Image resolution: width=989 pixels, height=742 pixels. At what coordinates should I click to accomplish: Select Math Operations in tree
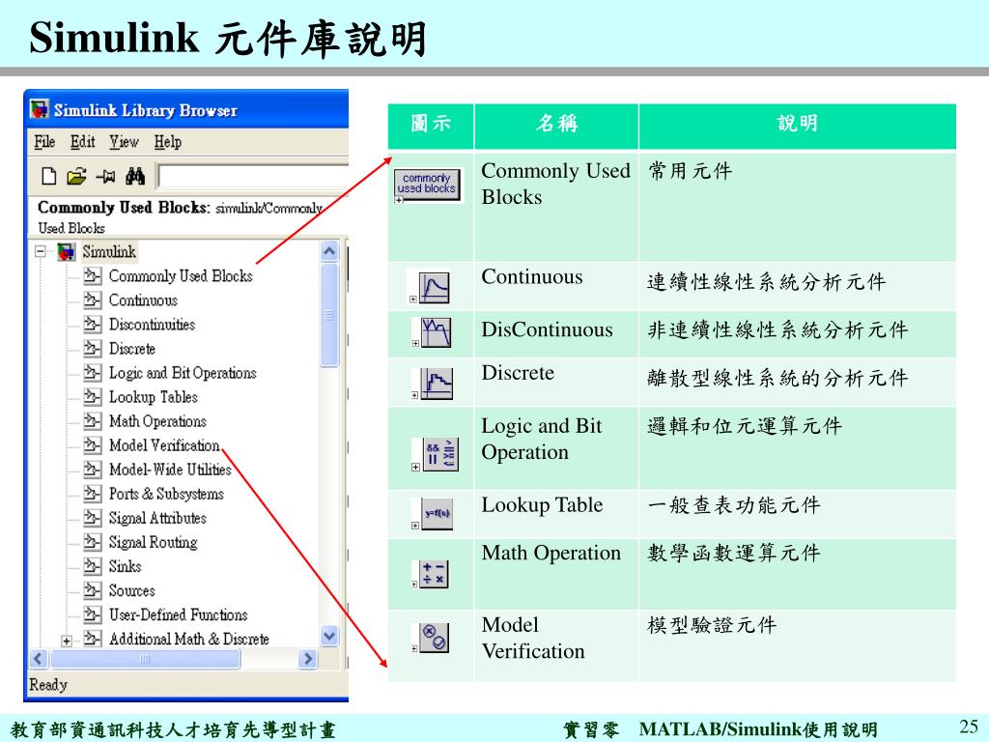(157, 421)
